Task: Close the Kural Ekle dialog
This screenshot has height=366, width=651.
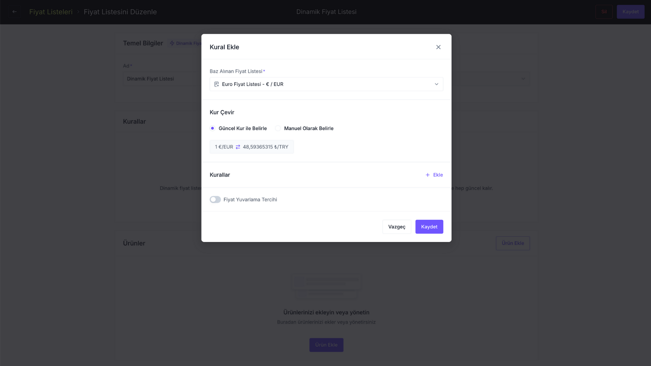Action: [438, 47]
